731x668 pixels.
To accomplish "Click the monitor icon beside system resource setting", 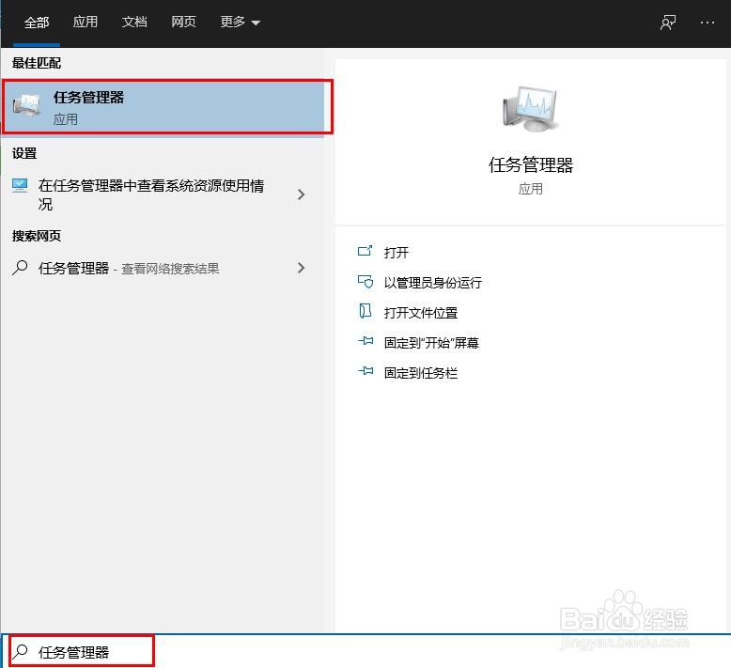I will (x=20, y=185).
